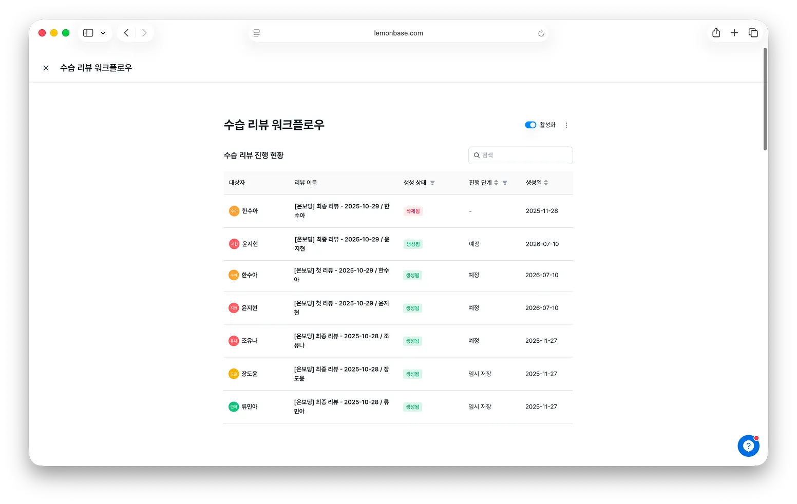Image resolution: width=797 pixels, height=504 pixels.
Task: Focus the 검색 search field
Action: [x=521, y=156]
